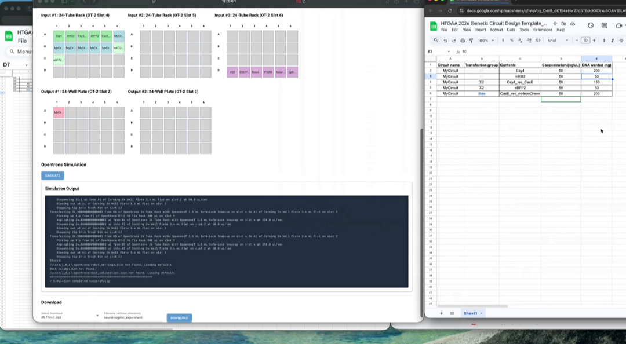Decrease font size minus button
The height and width of the screenshot is (344, 626).
click(x=577, y=41)
